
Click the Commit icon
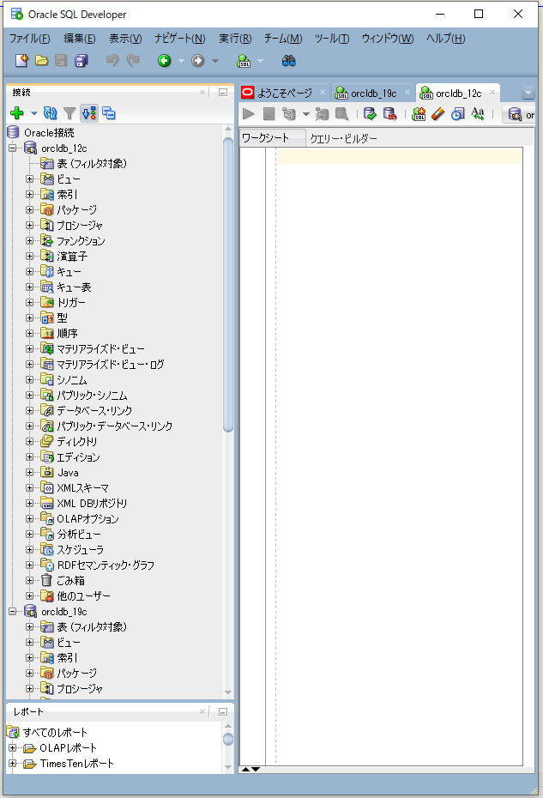370,114
